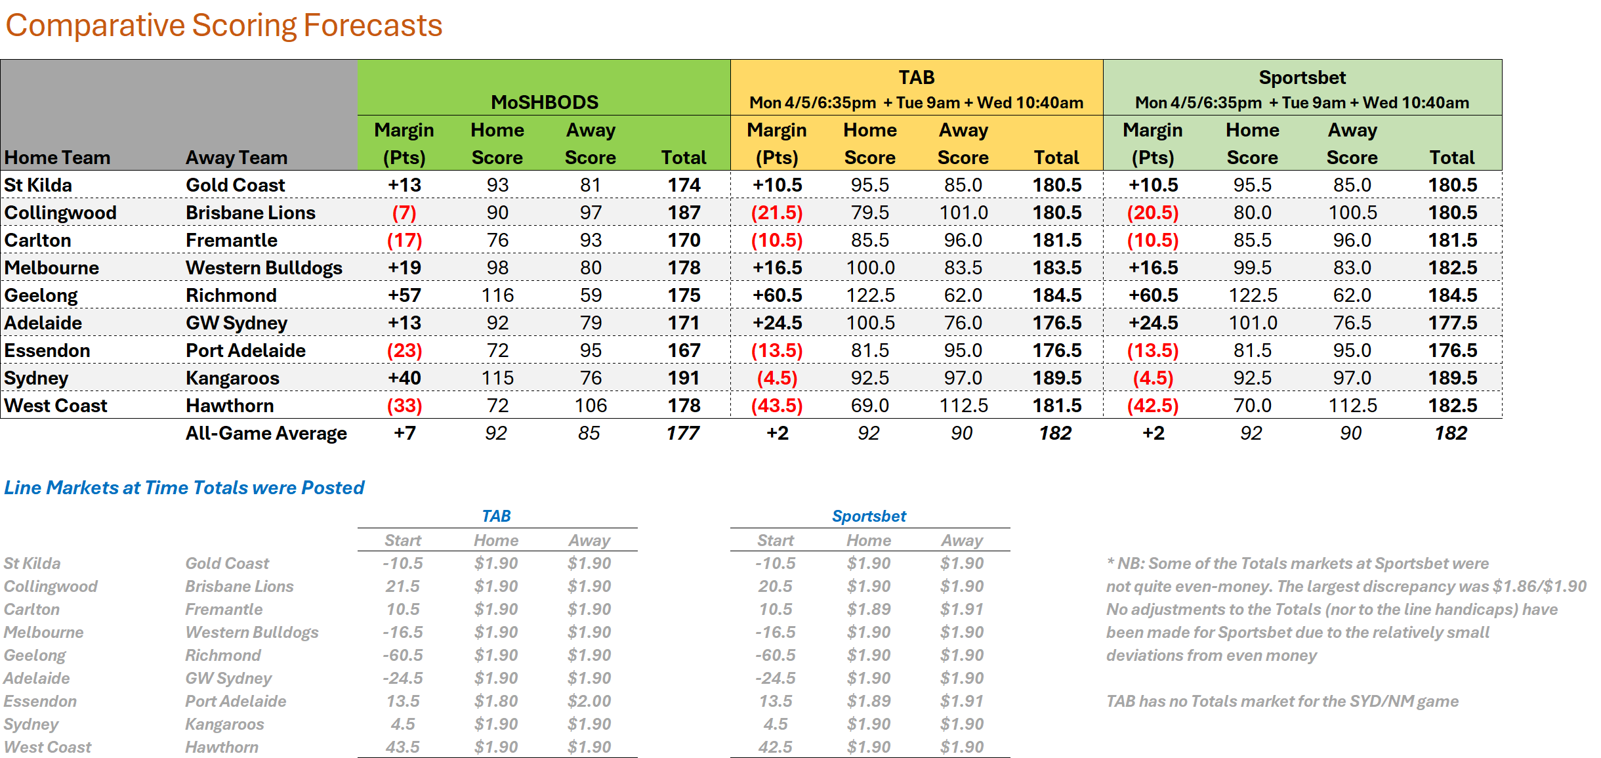
Task: Select MoSHBODS margin for Geelong, +57
Action: coord(404,295)
